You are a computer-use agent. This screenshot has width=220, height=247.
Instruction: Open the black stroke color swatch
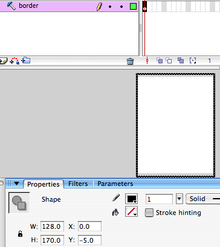[131, 199]
